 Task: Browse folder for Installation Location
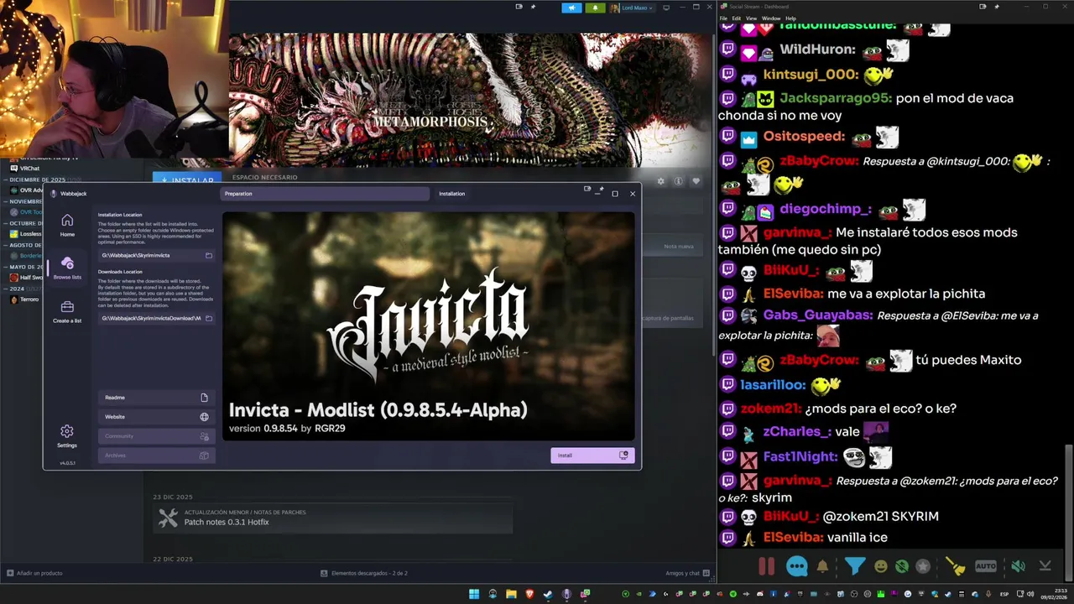coord(209,255)
